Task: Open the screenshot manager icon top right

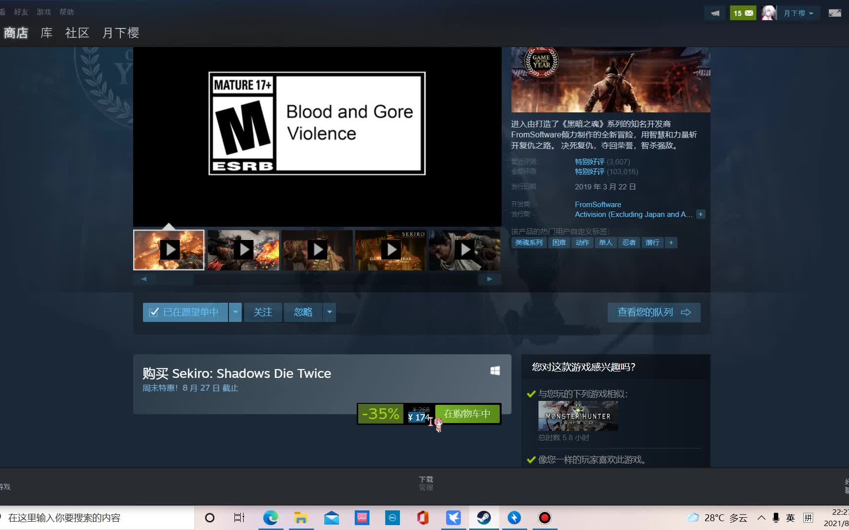Action: 835,13
